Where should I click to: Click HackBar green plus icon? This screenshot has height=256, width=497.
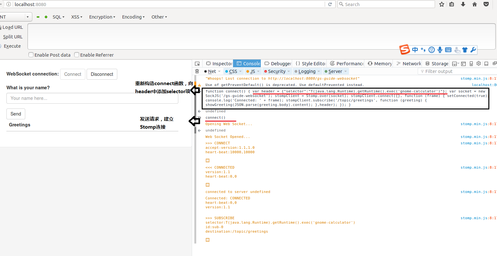pos(46,17)
